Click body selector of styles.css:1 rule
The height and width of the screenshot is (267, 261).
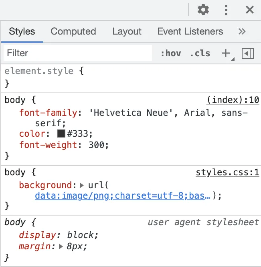(15, 173)
